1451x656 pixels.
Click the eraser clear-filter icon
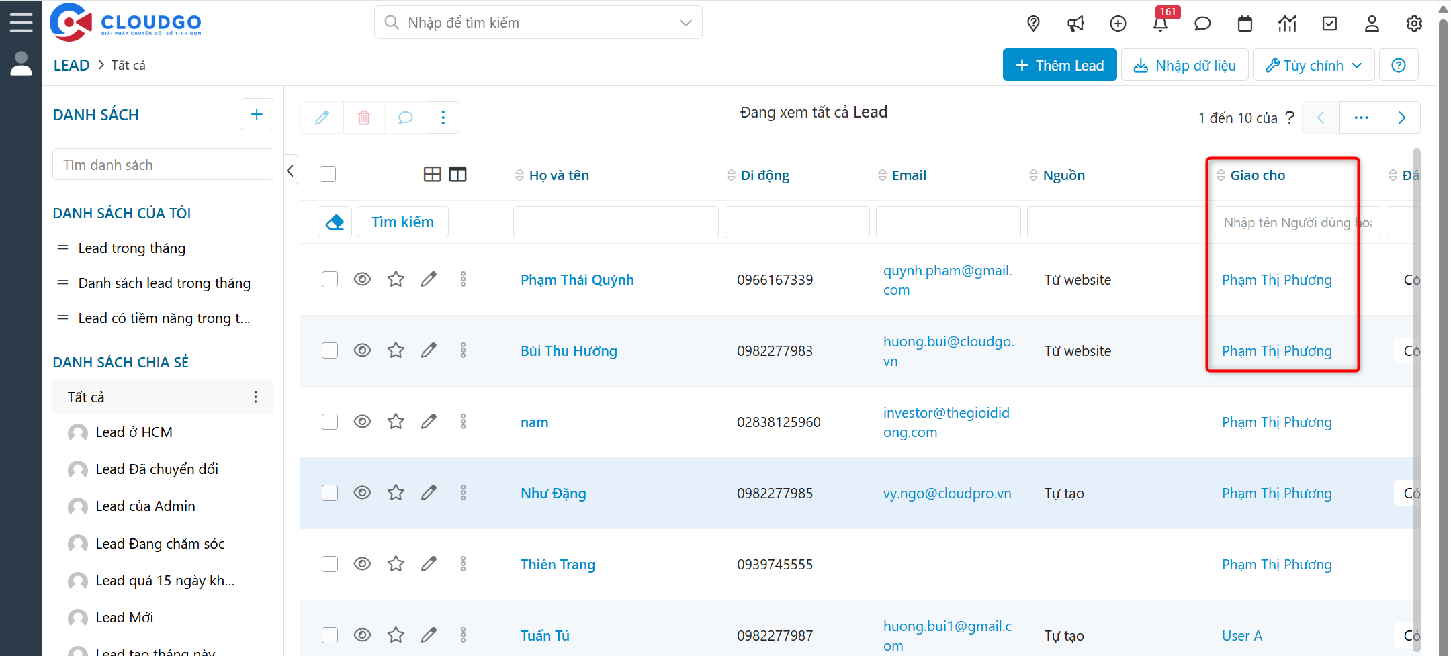(x=335, y=222)
